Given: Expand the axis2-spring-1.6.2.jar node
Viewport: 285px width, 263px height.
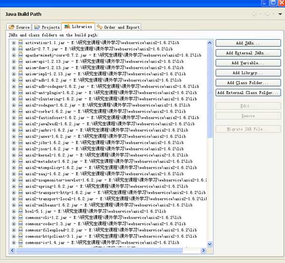Looking at the screenshot, I should [14, 186].
